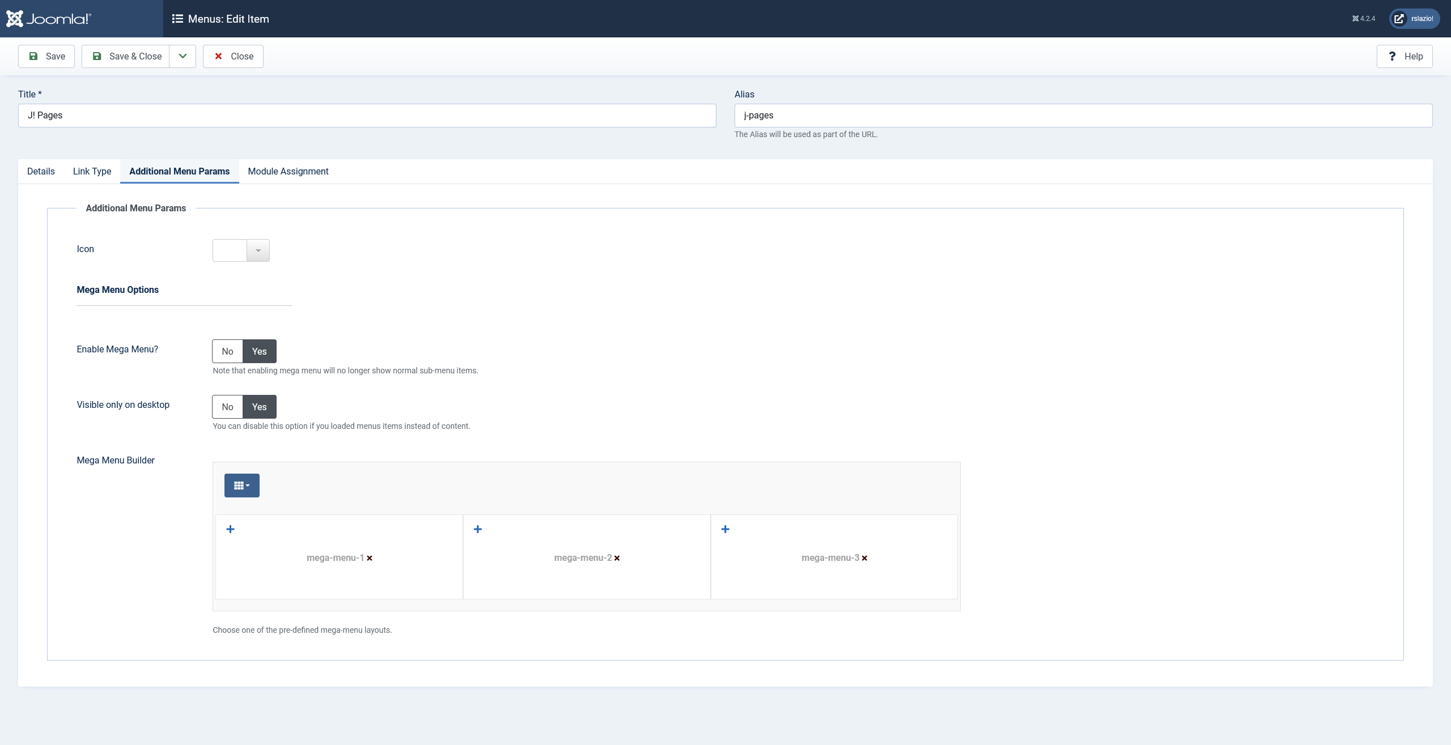1451x745 pixels.
Task: Click the Mega Menu Builder label
Action: pos(116,460)
